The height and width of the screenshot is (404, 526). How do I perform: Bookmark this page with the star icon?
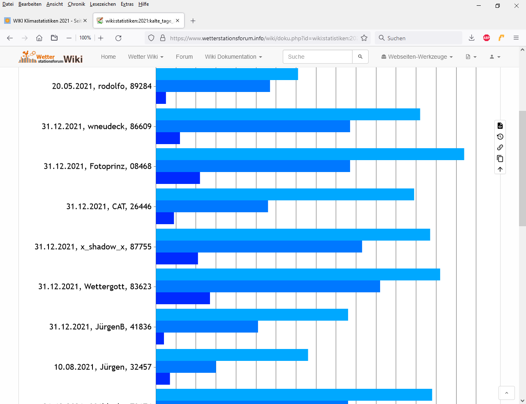(364, 38)
